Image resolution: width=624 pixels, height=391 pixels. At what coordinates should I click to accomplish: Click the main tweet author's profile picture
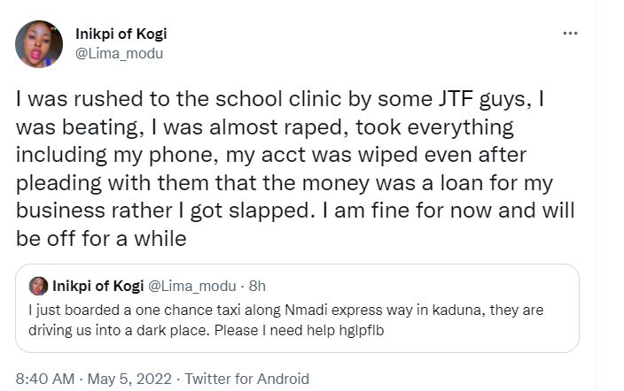pos(39,44)
